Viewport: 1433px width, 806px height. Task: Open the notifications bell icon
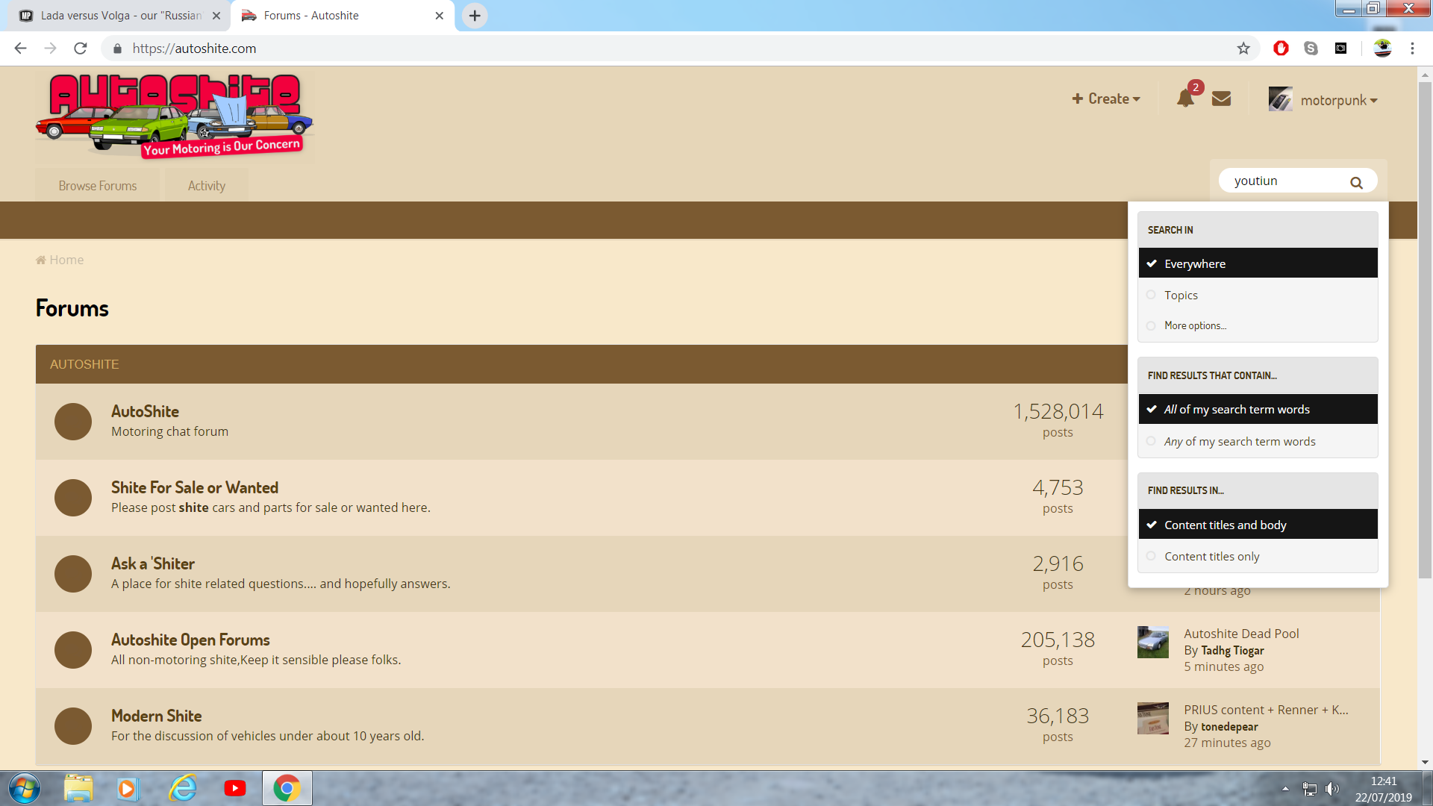[x=1185, y=99]
